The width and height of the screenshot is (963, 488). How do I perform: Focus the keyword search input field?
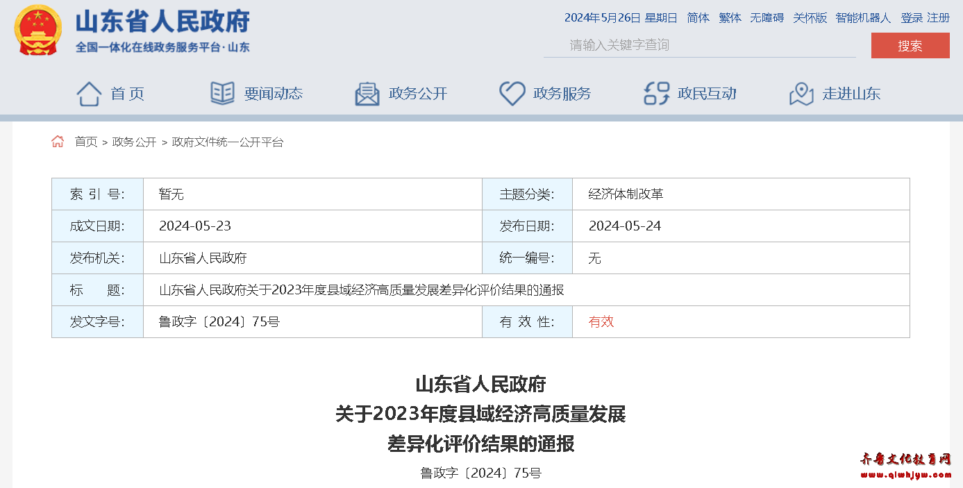click(700, 45)
